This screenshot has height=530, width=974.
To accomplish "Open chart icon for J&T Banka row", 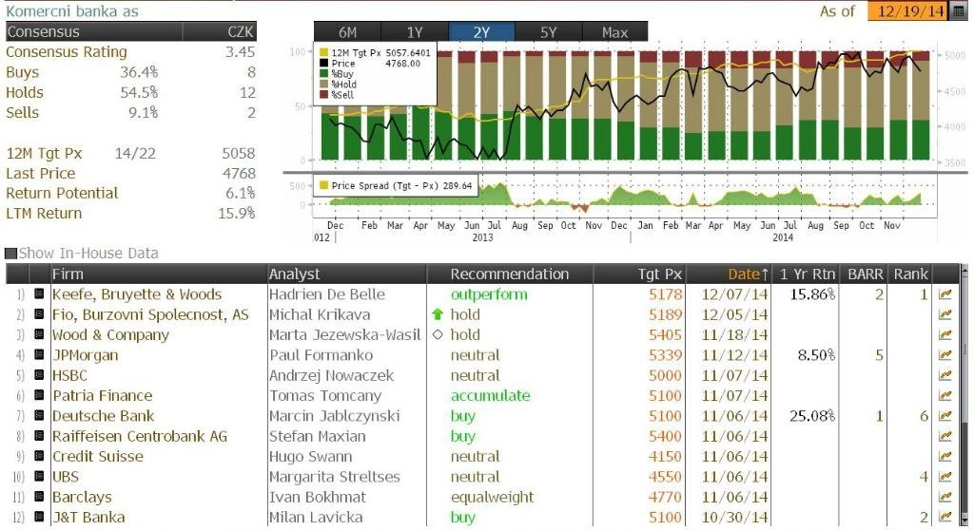I will click(945, 517).
